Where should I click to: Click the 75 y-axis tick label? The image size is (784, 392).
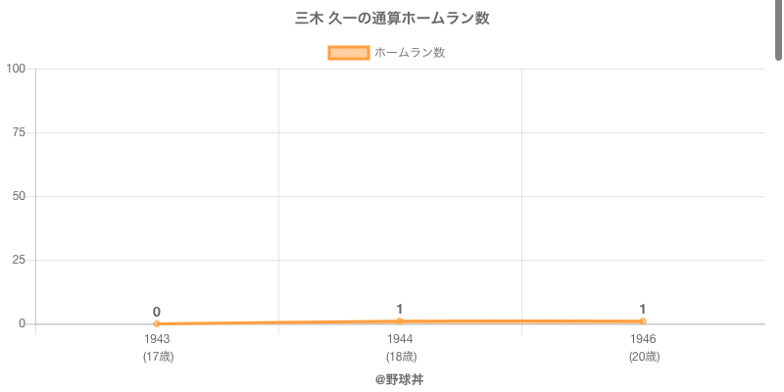tap(19, 132)
